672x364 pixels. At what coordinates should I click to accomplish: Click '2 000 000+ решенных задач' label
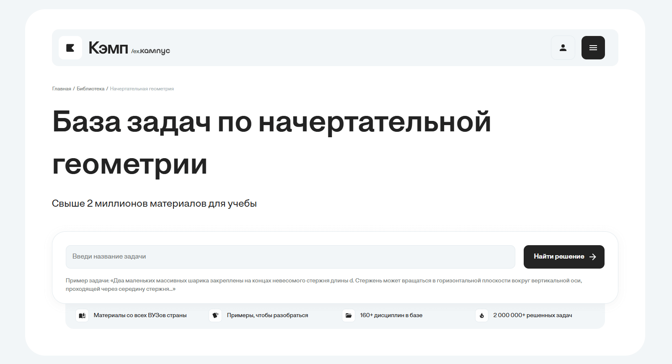click(x=532, y=315)
